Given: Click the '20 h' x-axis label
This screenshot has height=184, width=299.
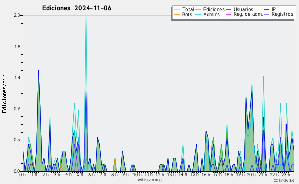Looking at the screenshot, I should tap(252, 175).
